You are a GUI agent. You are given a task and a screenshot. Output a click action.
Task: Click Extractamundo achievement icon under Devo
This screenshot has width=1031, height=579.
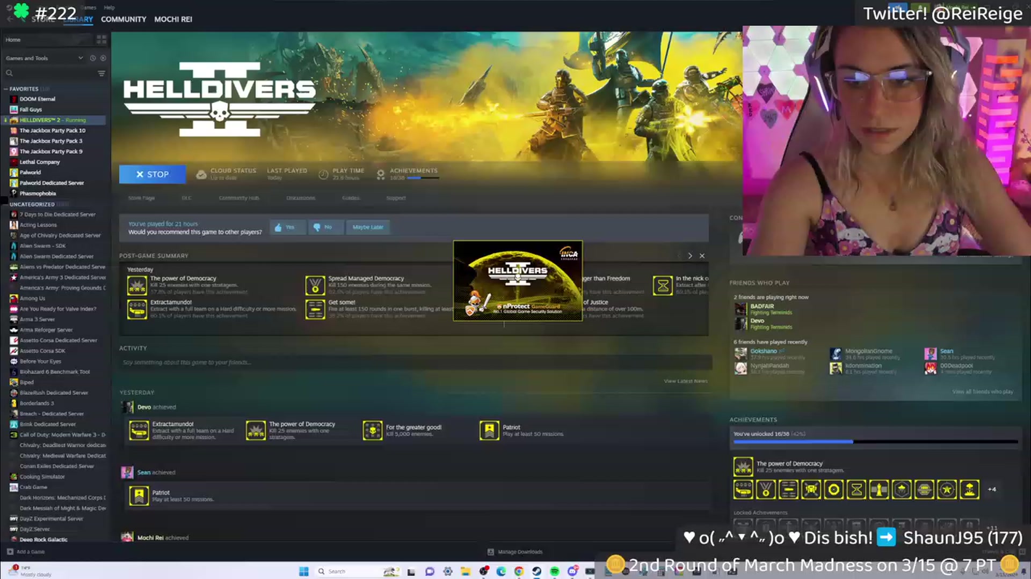pos(139,430)
